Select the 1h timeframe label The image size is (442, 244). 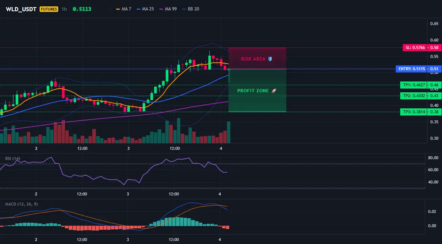pos(64,9)
